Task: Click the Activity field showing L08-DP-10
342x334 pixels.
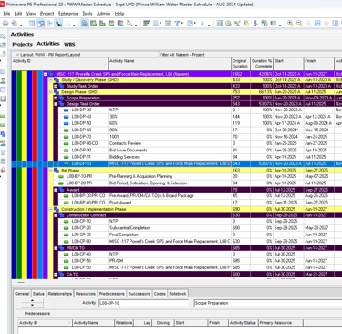Action: pos(143,303)
